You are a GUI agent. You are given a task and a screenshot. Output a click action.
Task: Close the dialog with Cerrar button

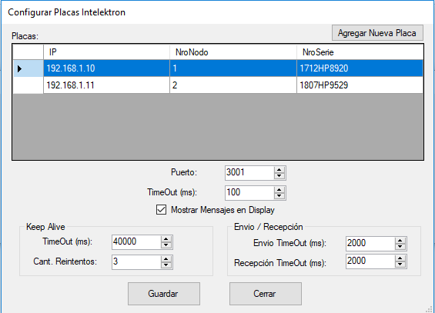(265, 294)
